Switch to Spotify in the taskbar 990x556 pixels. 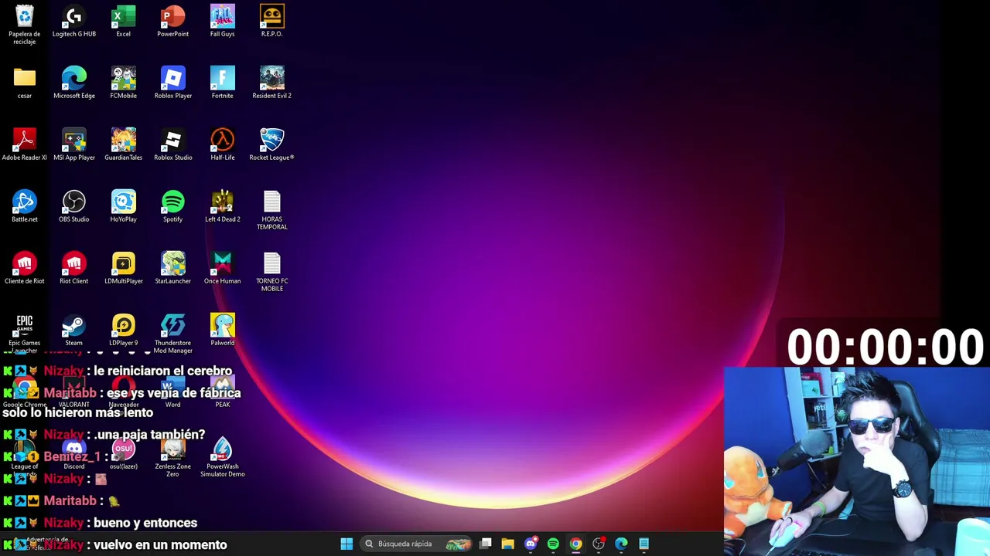[x=553, y=544]
